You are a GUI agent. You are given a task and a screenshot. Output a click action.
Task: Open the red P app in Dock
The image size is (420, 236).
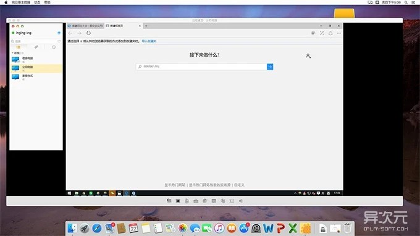tap(280, 228)
